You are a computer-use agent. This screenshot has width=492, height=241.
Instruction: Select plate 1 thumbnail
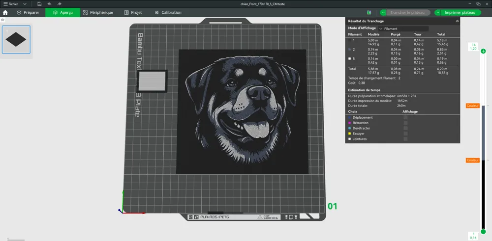click(x=16, y=39)
